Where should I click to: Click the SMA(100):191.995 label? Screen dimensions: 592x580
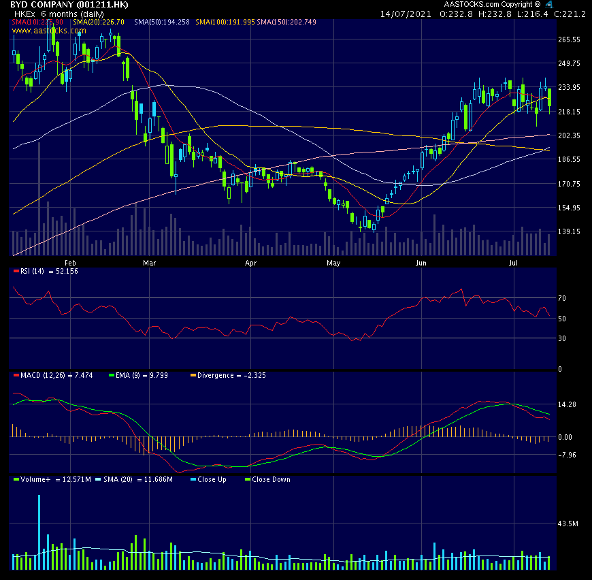(x=225, y=22)
